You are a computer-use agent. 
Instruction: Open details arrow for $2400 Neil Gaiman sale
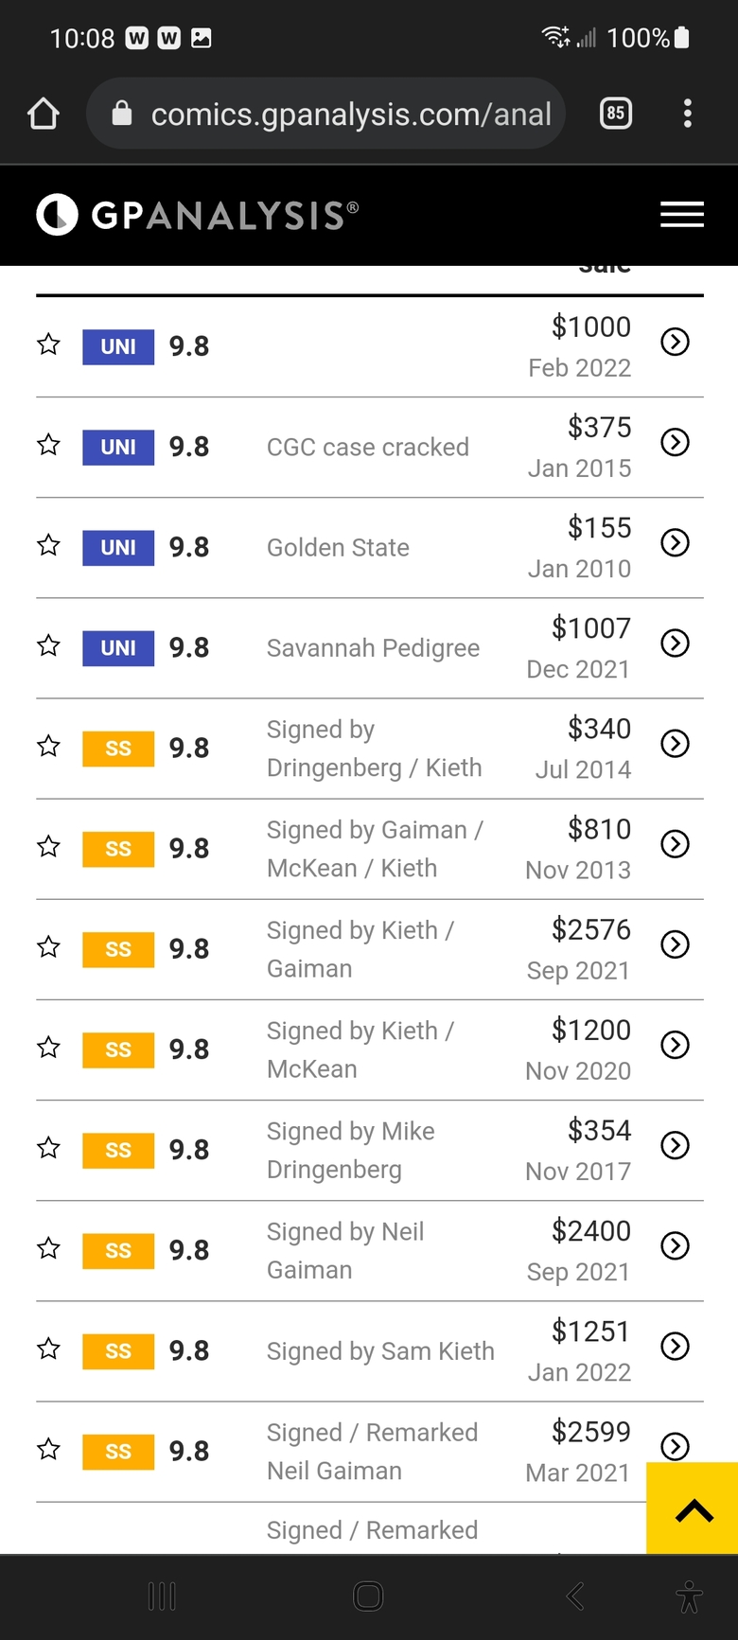tap(675, 1245)
